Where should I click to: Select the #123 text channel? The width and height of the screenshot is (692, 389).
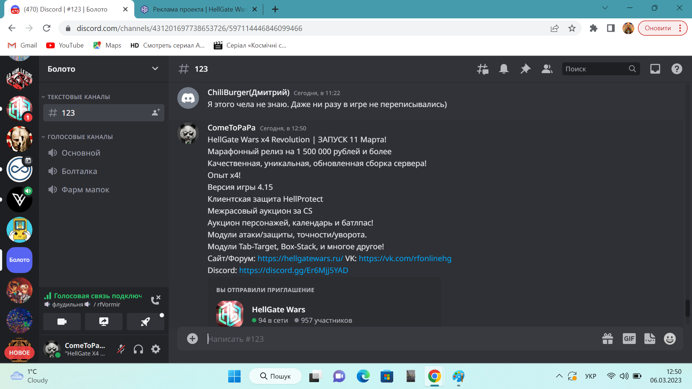click(x=104, y=113)
